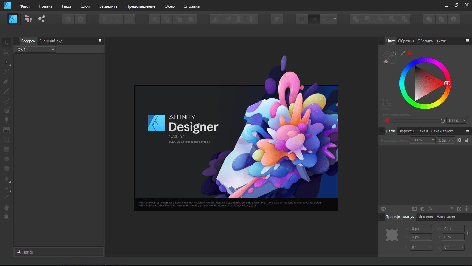
Task: Toggle the layer lock icon
Action: point(467,140)
